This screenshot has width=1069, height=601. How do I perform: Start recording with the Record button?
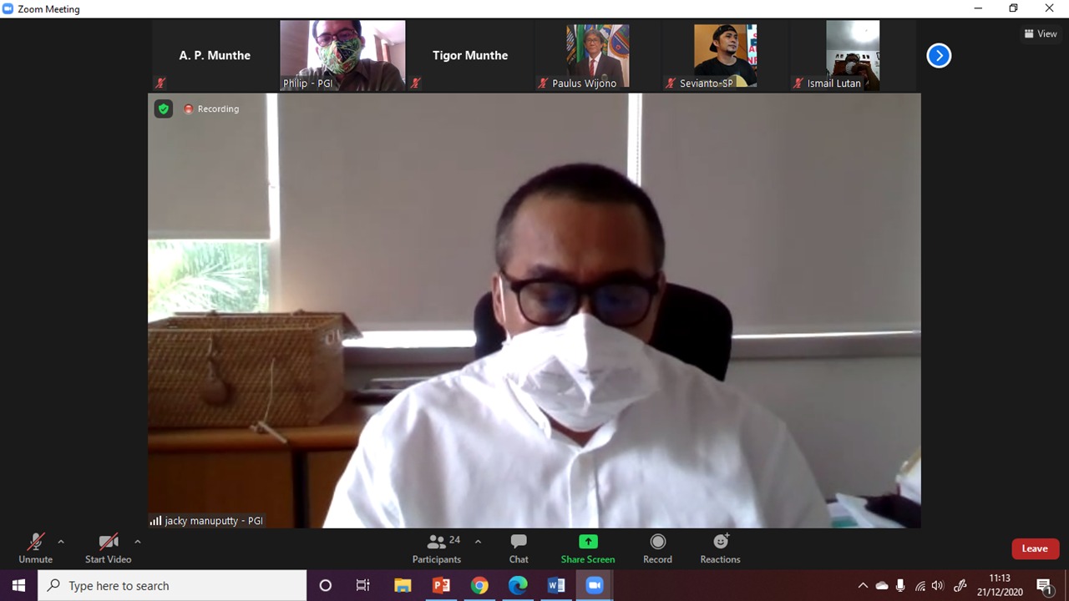point(657,548)
